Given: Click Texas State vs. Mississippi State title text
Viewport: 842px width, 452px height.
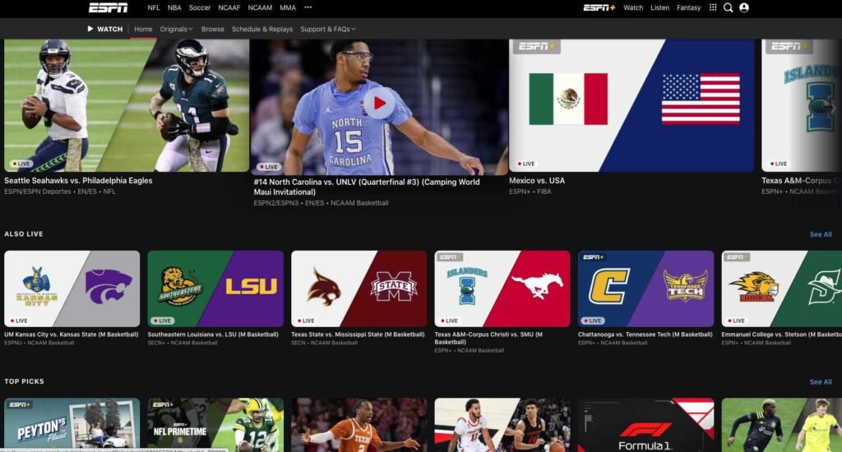Looking at the screenshot, I should tap(358, 334).
